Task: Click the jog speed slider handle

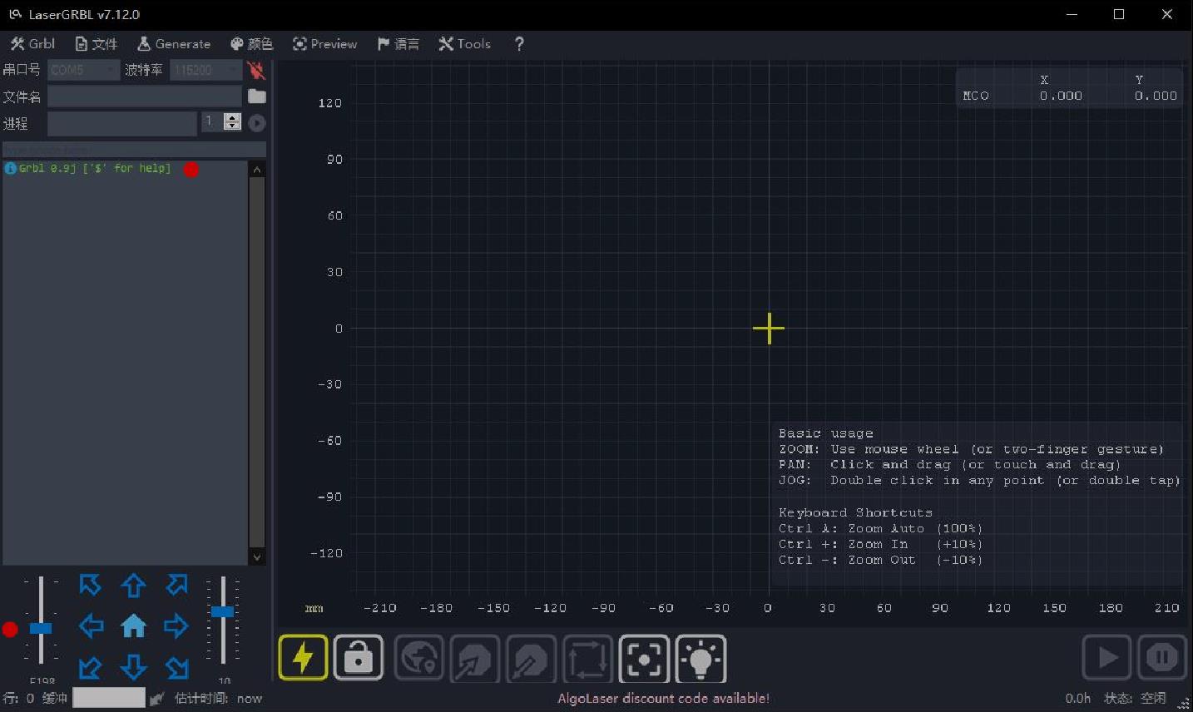Action: [41, 628]
